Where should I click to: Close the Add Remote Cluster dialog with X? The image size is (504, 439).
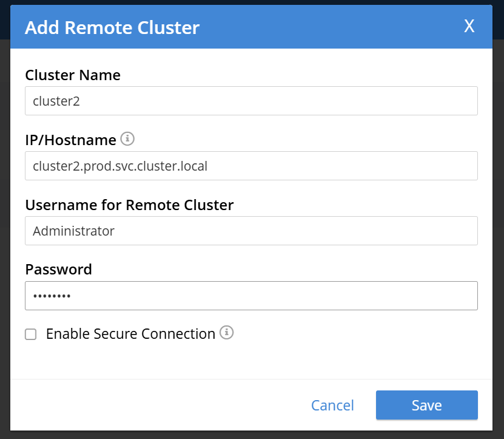pos(469,26)
